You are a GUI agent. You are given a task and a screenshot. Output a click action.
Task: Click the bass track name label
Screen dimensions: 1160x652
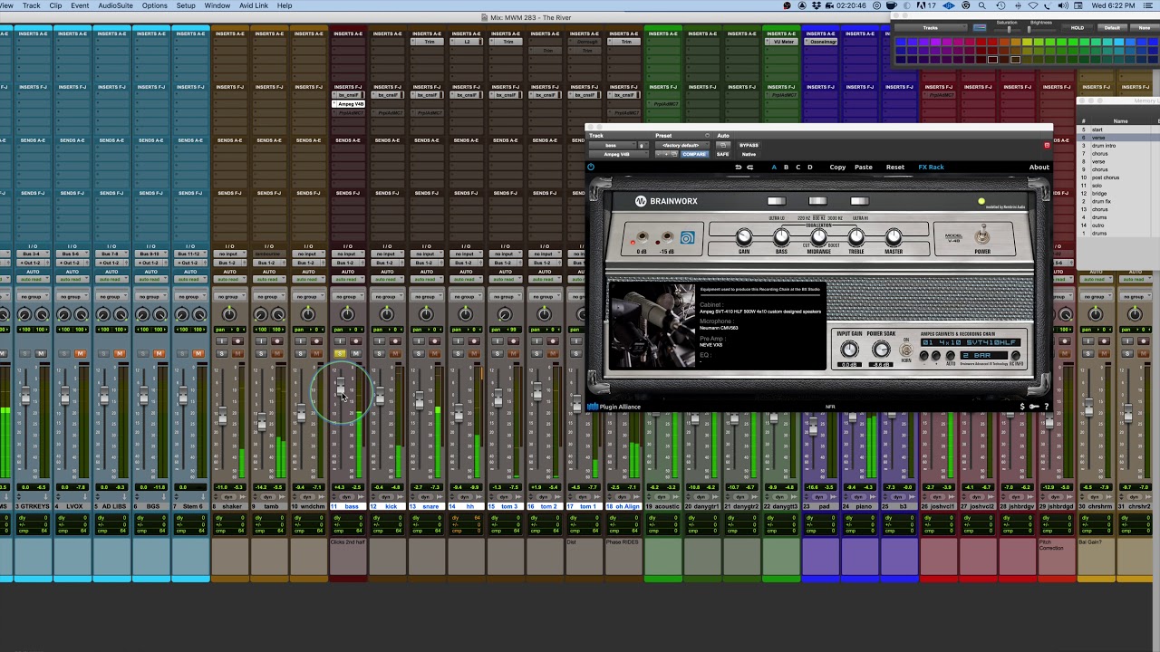(x=353, y=506)
